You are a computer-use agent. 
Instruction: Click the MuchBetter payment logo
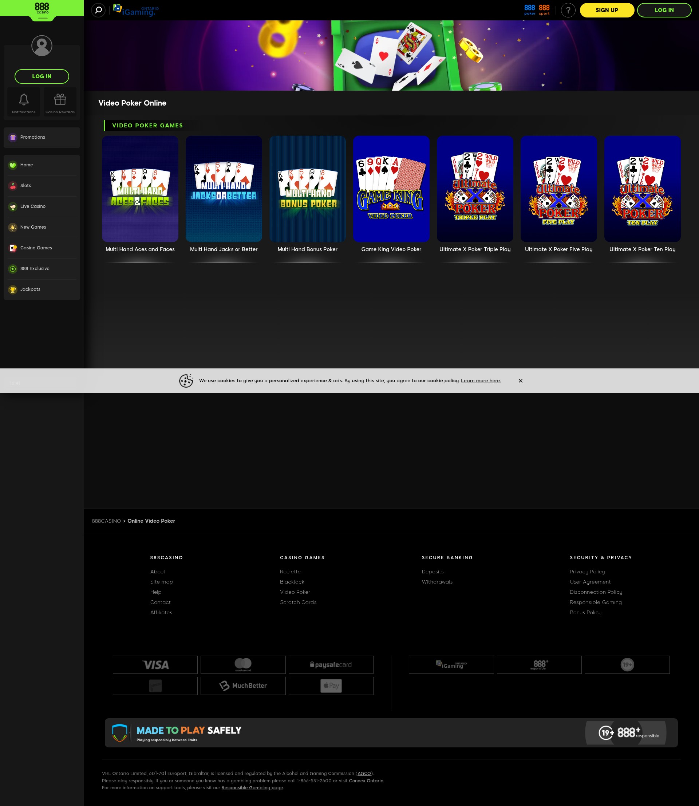243,686
